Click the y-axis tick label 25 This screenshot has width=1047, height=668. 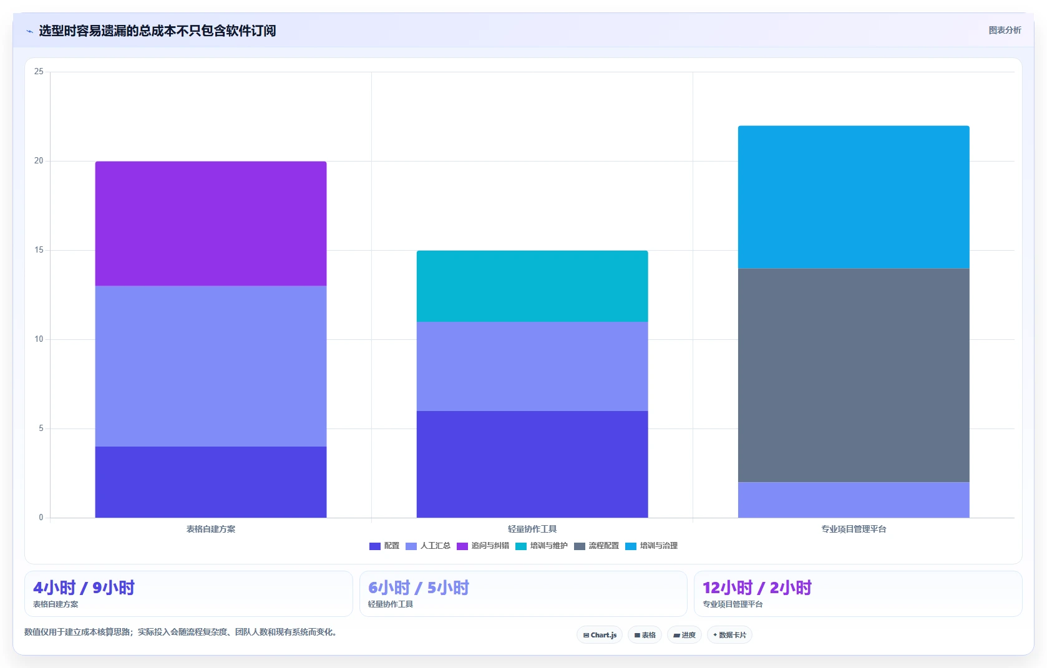(x=39, y=72)
